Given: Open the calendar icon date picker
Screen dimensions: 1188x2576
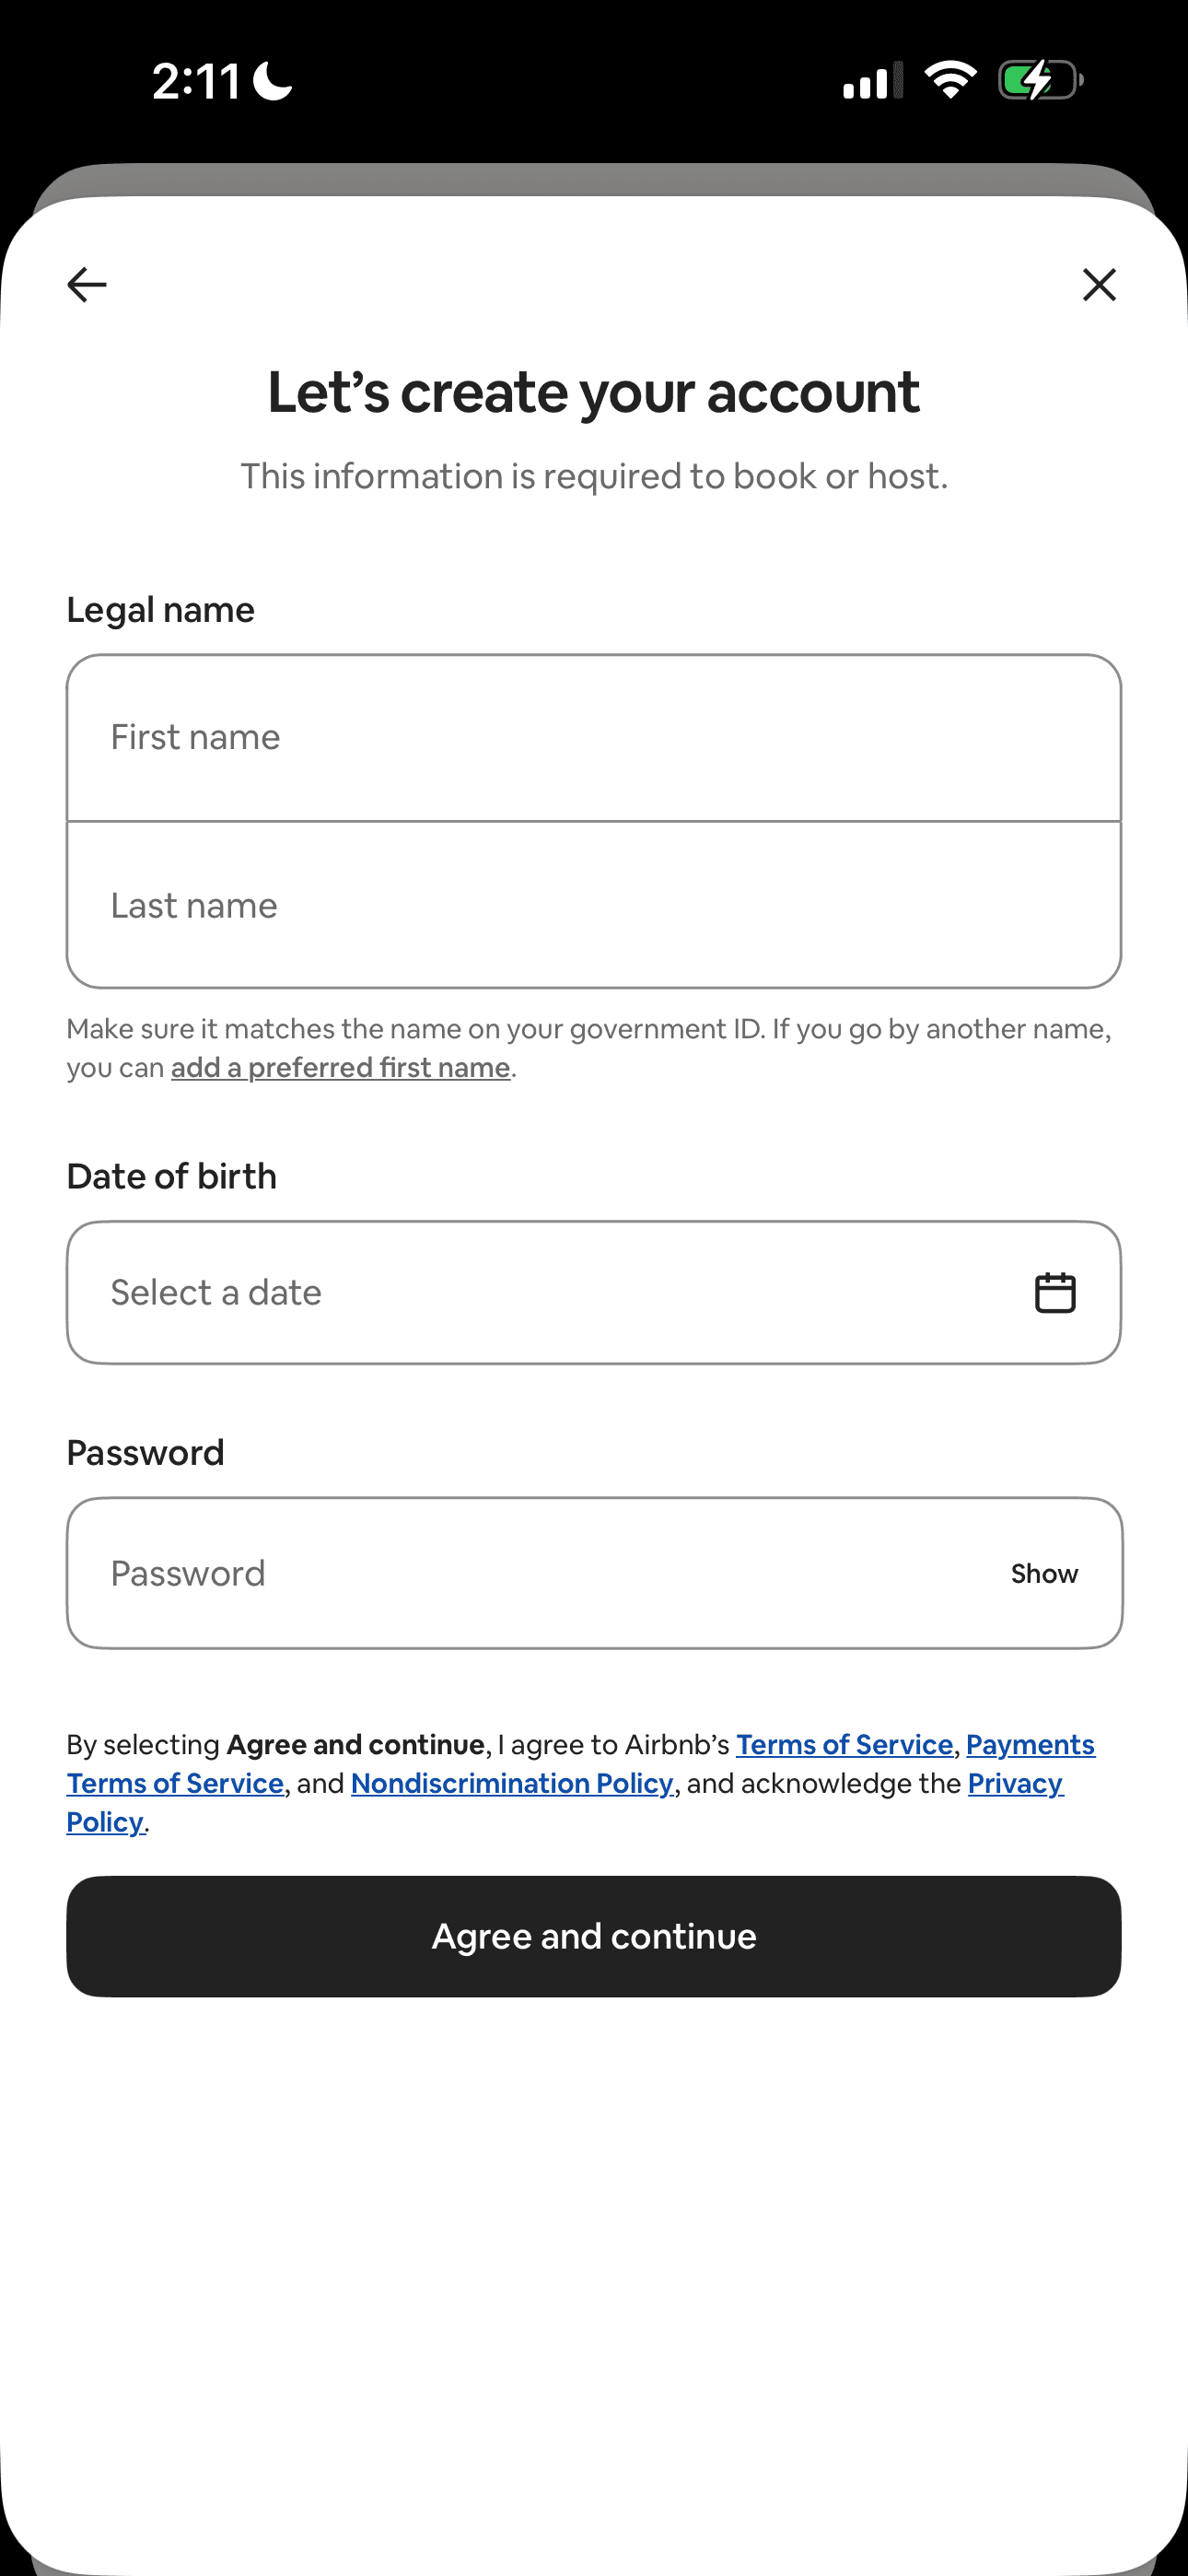Looking at the screenshot, I should point(1054,1292).
